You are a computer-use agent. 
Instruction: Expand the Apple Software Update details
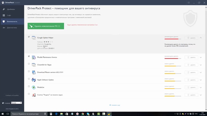tap(201, 80)
